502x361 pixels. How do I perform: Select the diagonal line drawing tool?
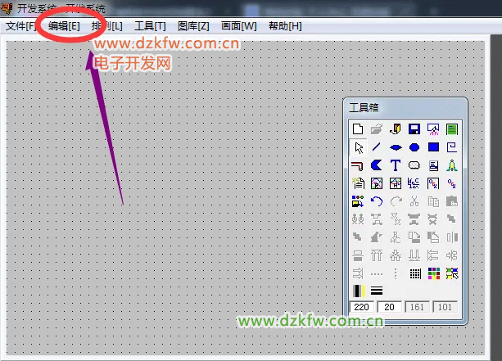click(x=377, y=147)
